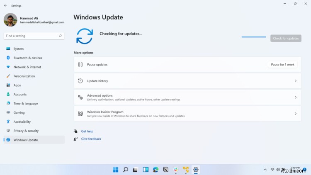Open the Windows Start menu
Viewport: 311px width, 175px height.
pyautogui.click(x=115, y=170)
